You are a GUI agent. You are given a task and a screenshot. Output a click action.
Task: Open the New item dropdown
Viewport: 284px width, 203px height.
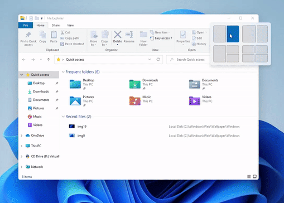coord(160,32)
